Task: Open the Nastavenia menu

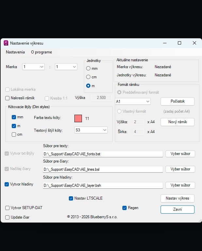Action: (15, 52)
